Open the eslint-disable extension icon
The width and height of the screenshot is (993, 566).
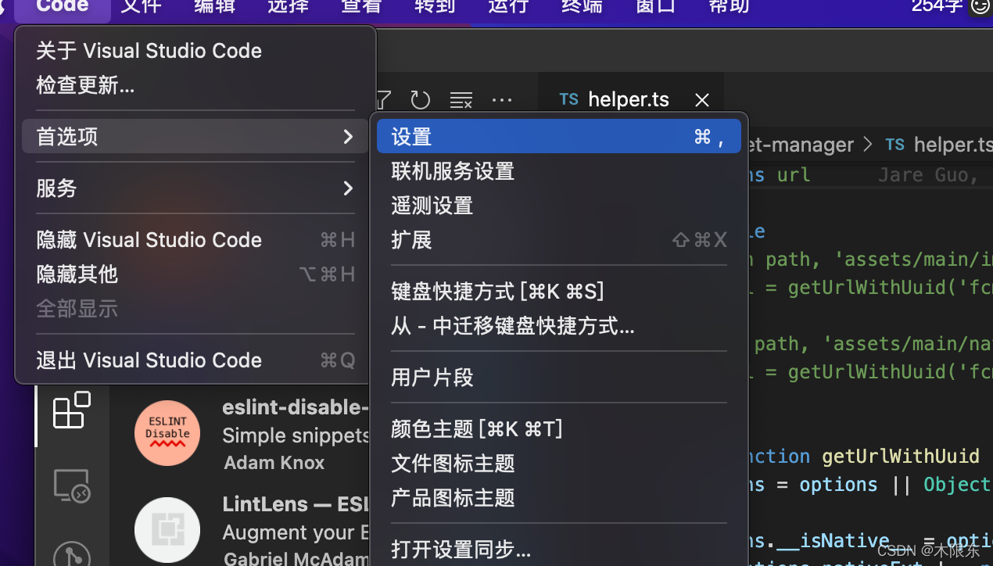pos(167,433)
